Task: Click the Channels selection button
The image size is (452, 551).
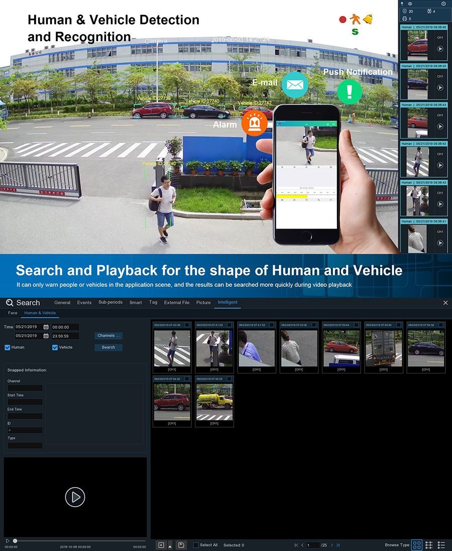Action: [x=108, y=336]
